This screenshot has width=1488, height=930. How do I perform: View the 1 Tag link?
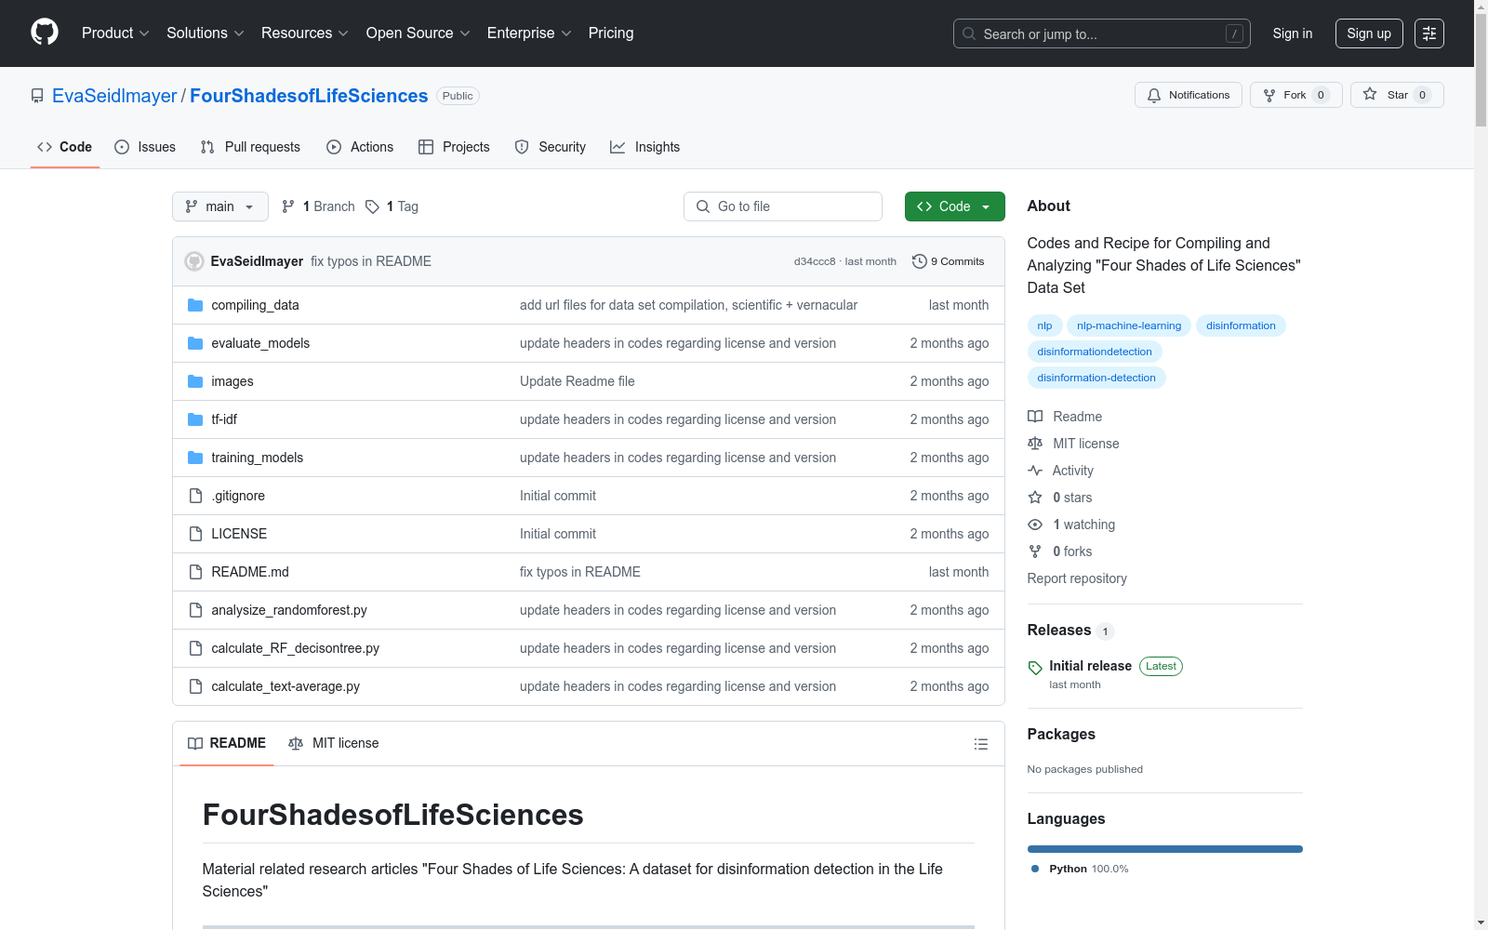(x=392, y=206)
